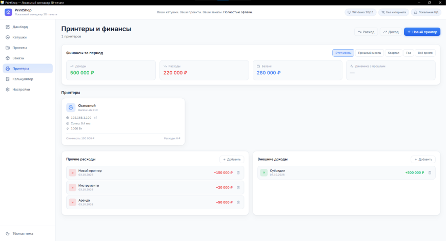
Task: Click the Катушки spool icon
Action: [8, 37]
